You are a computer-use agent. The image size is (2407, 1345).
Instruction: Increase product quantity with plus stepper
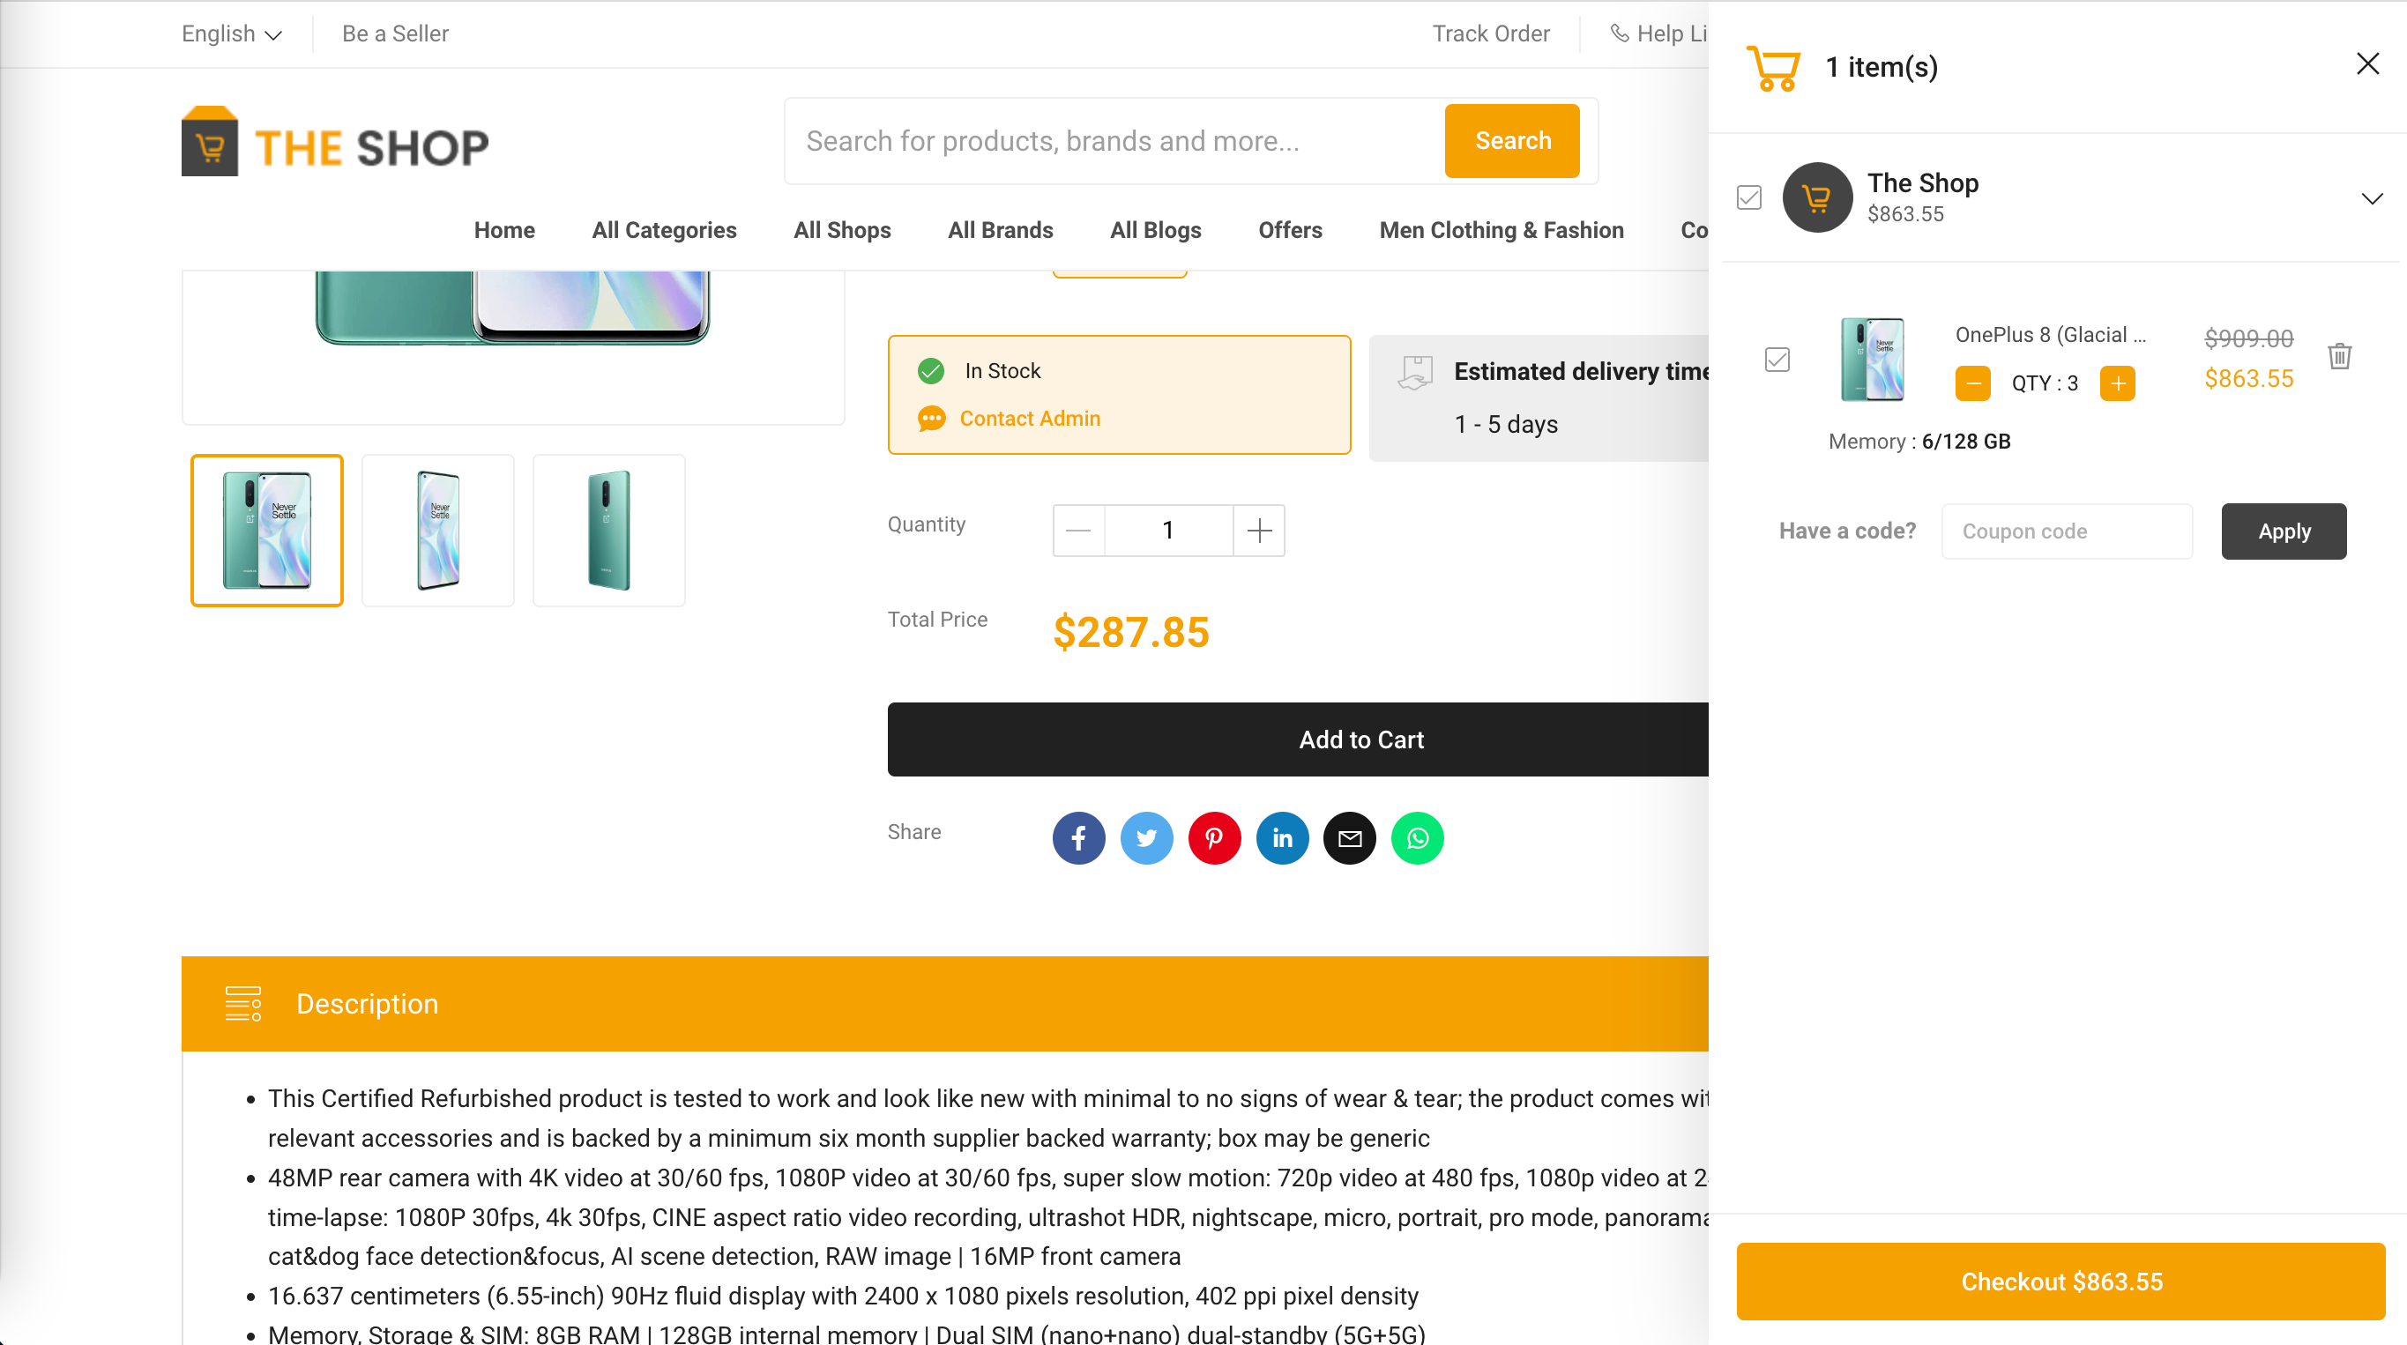pyautogui.click(x=1259, y=531)
